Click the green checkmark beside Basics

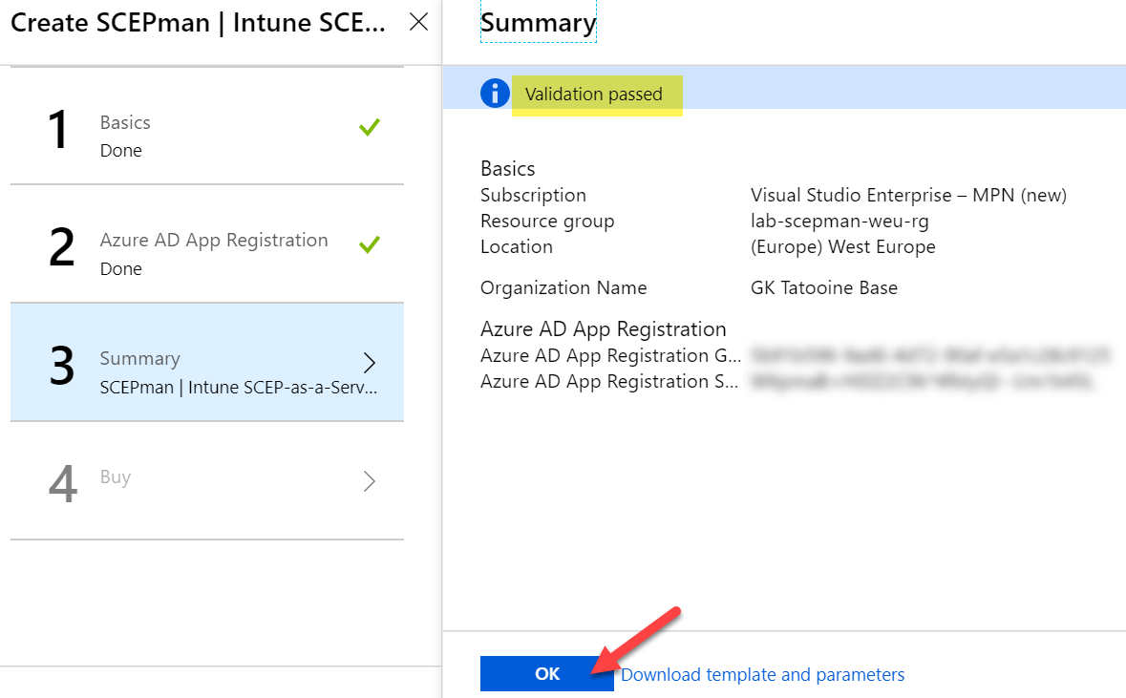[370, 127]
